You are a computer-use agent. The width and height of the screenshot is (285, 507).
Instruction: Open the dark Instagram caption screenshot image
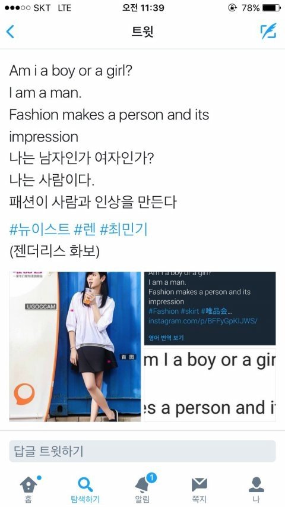coord(210,308)
